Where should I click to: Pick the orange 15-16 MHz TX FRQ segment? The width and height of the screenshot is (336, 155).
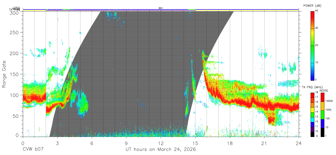coord(312,105)
